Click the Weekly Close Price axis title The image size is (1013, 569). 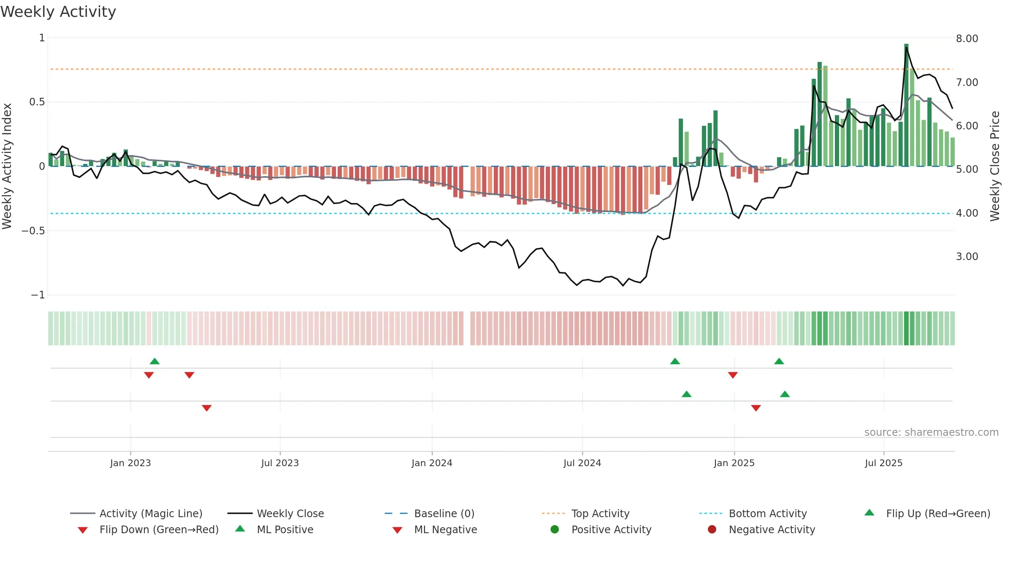(x=995, y=166)
